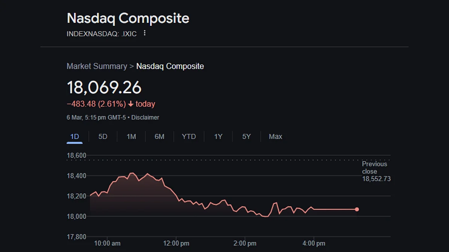Image resolution: width=449 pixels, height=252 pixels.
Task: Click the 2:00 pm x-axis label
Action: (x=245, y=243)
